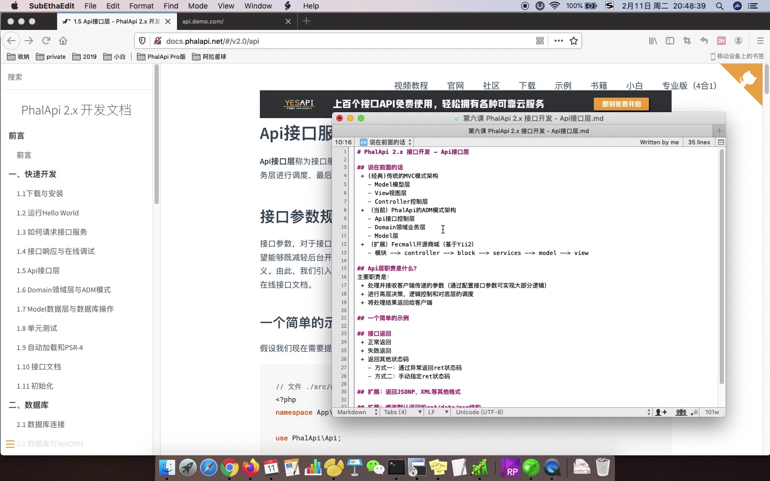Switch to the 1.5 Api接口层 browser tab
The image size is (770, 481).
(117, 21)
